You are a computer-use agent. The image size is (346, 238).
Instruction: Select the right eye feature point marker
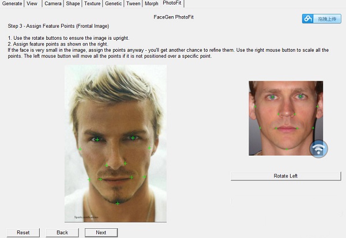(133, 138)
